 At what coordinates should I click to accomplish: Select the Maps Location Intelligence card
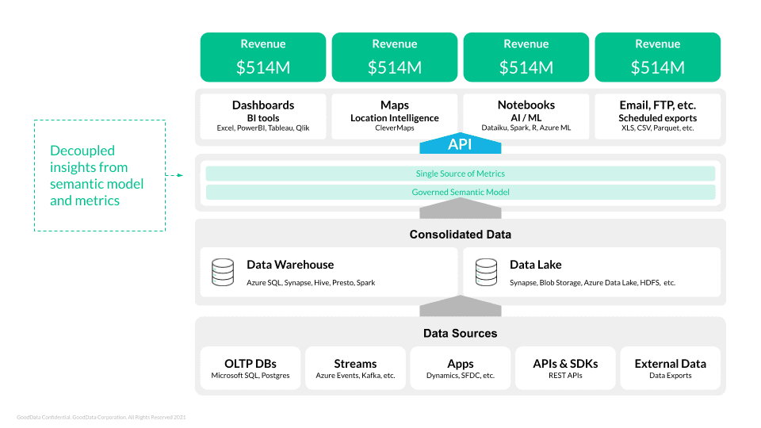coord(395,117)
